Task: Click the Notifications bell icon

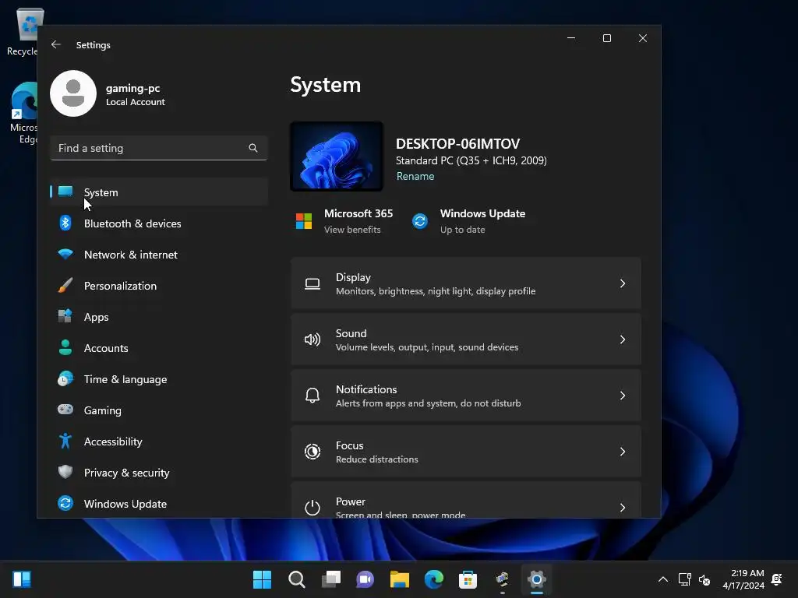Action: click(312, 396)
